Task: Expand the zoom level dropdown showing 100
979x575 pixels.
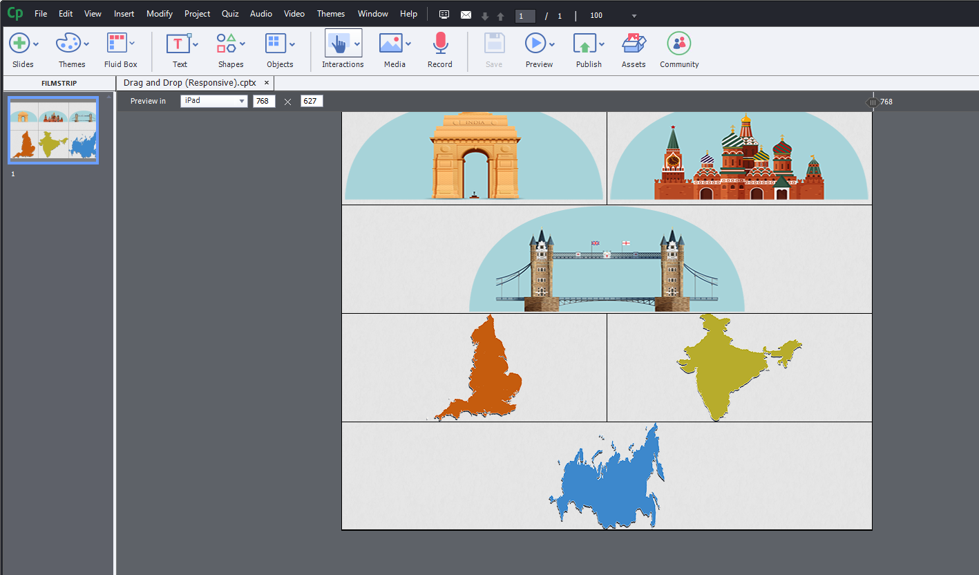Action: (x=633, y=15)
